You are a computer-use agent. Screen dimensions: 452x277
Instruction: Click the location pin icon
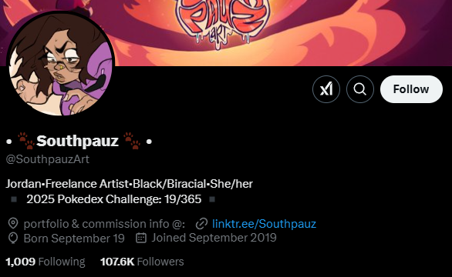(x=13, y=223)
